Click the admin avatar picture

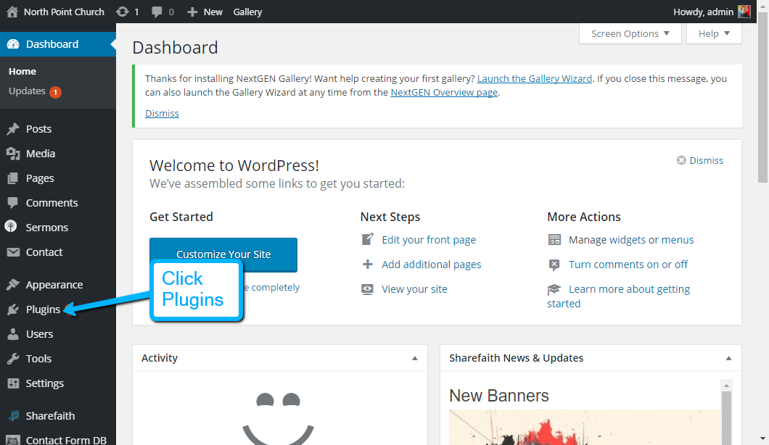[x=744, y=12]
